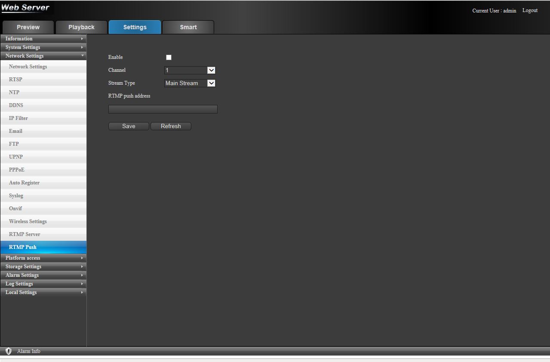Click the RTMP push address field
550x362 pixels.
coord(163,109)
